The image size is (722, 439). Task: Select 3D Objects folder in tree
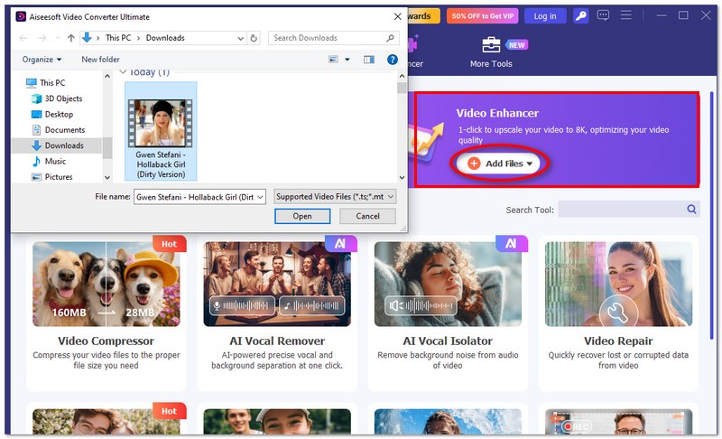tap(57, 98)
